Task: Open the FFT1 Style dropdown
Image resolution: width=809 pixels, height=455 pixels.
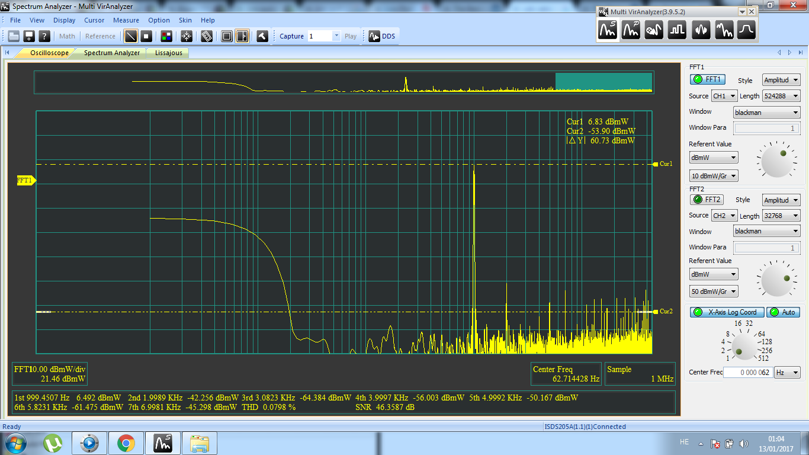Action: point(781,80)
